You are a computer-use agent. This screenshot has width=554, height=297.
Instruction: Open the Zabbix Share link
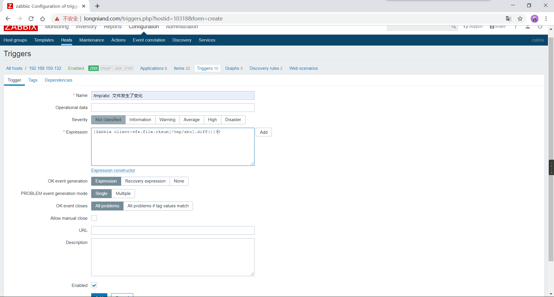pyautogui.click(x=498, y=27)
